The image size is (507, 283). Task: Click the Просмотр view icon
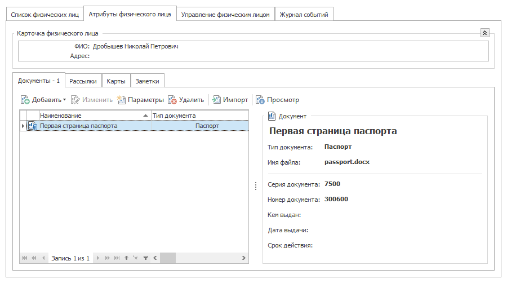coord(260,100)
